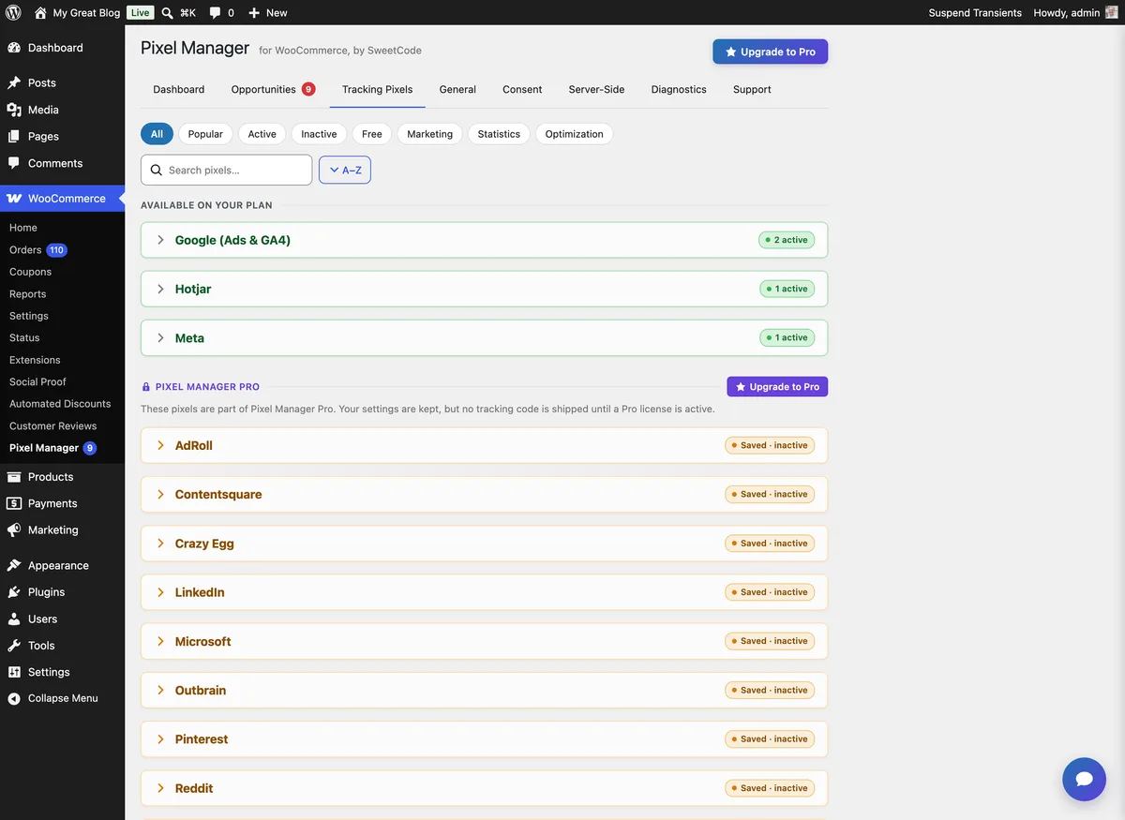This screenshot has width=1125, height=820.
Task: Switch to the Consent tab
Action: pos(522,90)
